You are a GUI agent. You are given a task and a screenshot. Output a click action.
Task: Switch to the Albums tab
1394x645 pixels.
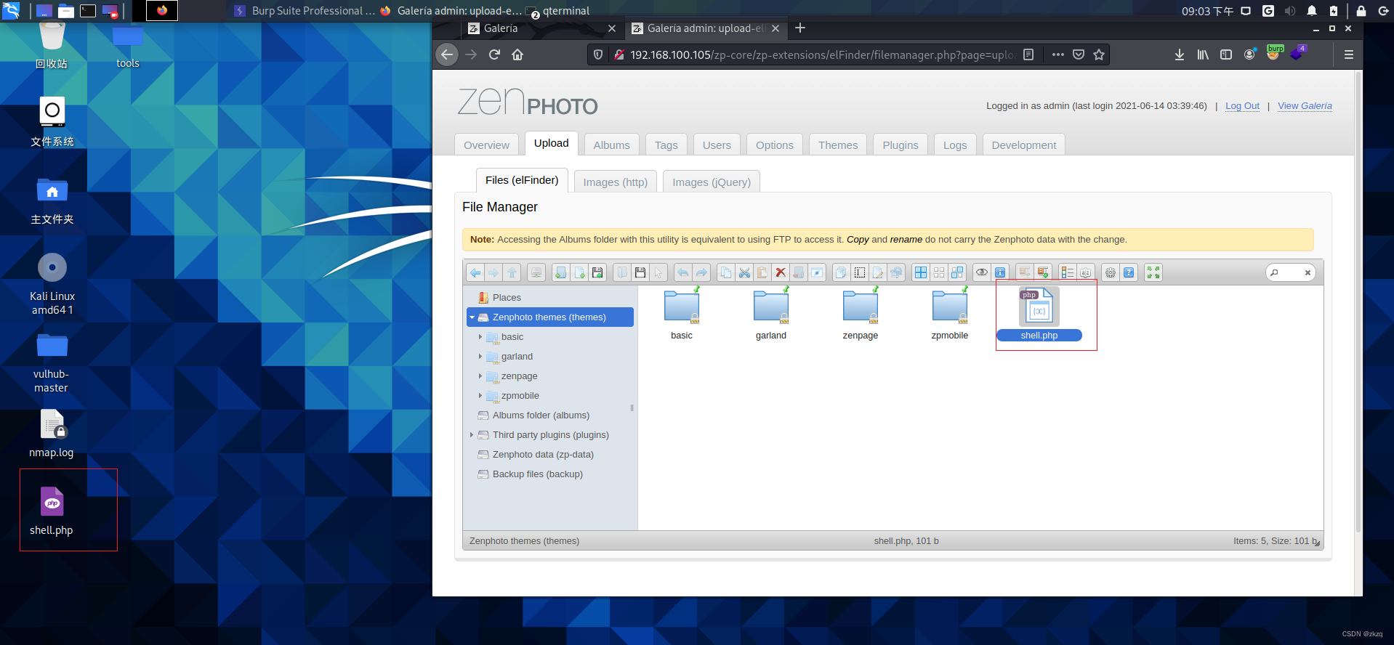point(611,145)
